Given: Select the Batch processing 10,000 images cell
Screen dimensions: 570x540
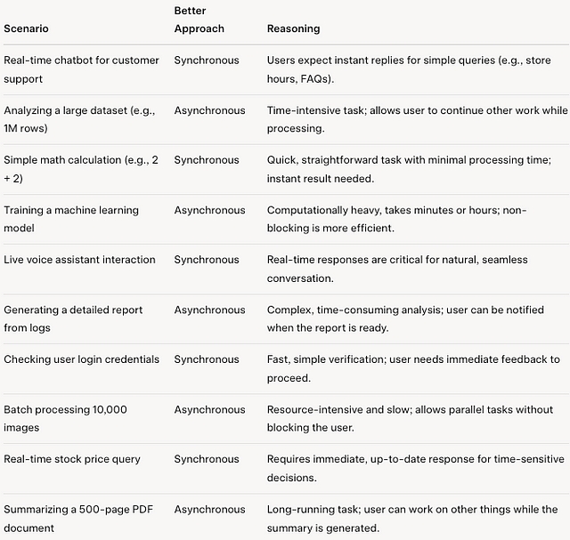Looking at the screenshot, I should [x=65, y=418].
